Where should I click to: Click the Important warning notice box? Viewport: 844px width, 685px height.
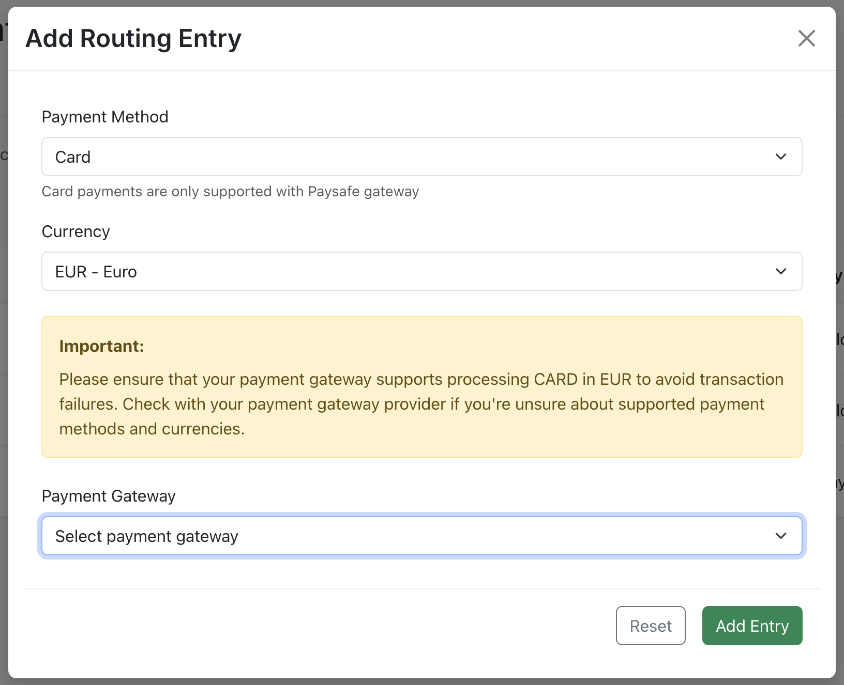coord(421,386)
